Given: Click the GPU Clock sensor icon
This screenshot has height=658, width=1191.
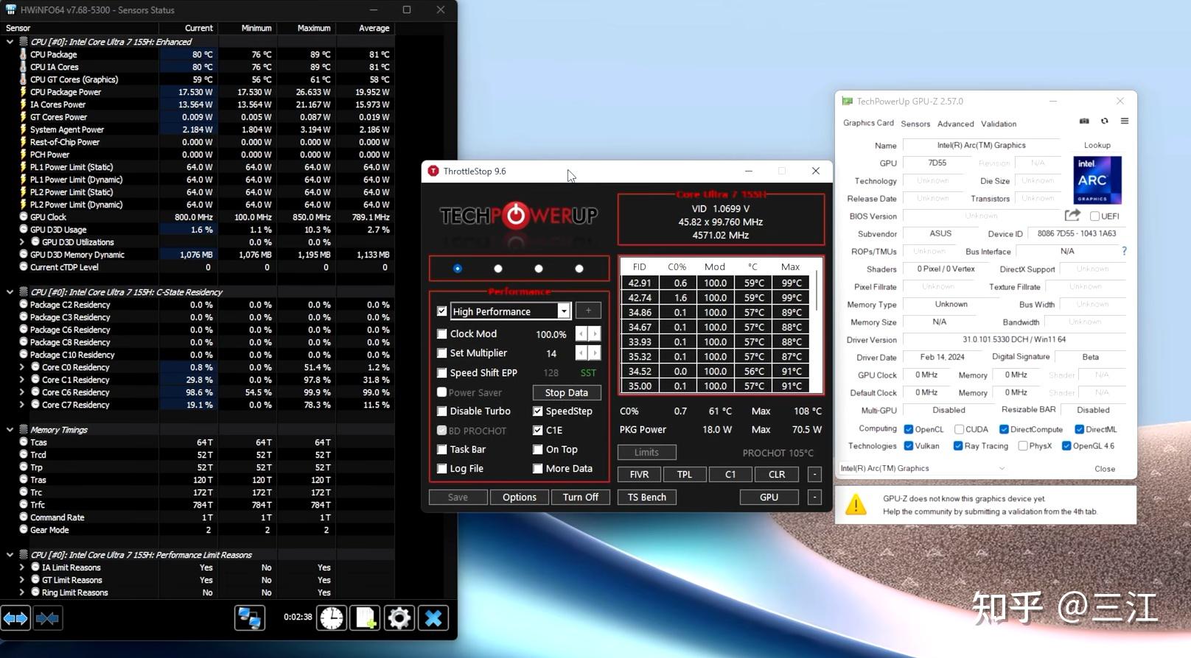Looking at the screenshot, I should coord(24,217).
